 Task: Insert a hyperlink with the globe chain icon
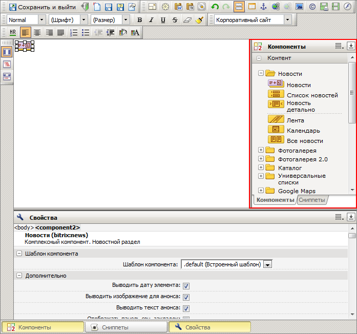276,7
